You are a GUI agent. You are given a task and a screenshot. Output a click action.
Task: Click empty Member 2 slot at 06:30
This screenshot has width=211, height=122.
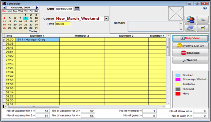point(82,40)
